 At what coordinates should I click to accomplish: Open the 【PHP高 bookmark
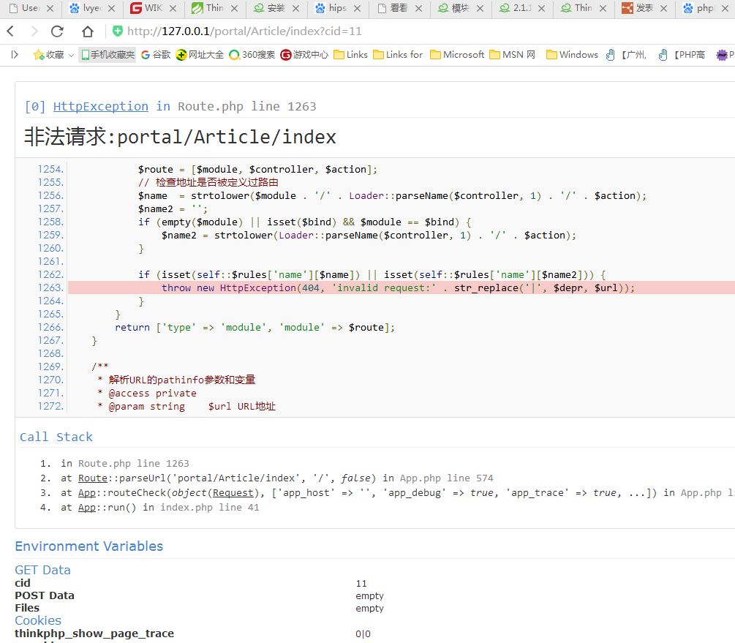coord(682,55)
